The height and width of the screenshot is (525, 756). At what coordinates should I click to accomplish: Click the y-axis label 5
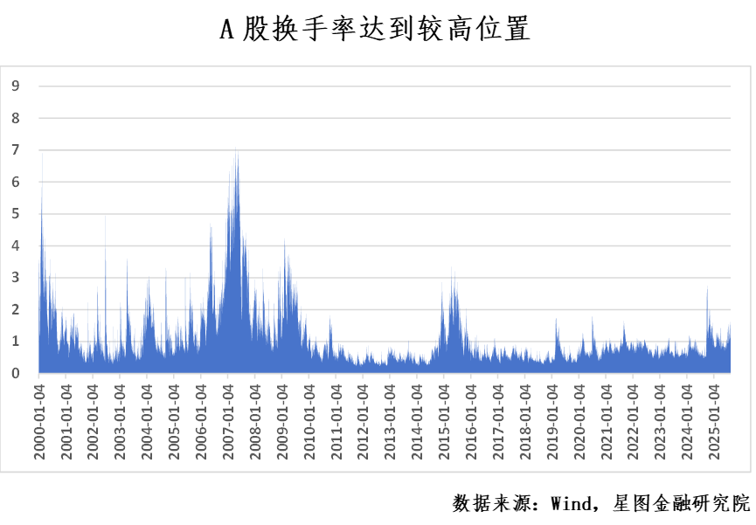point(16,213)
